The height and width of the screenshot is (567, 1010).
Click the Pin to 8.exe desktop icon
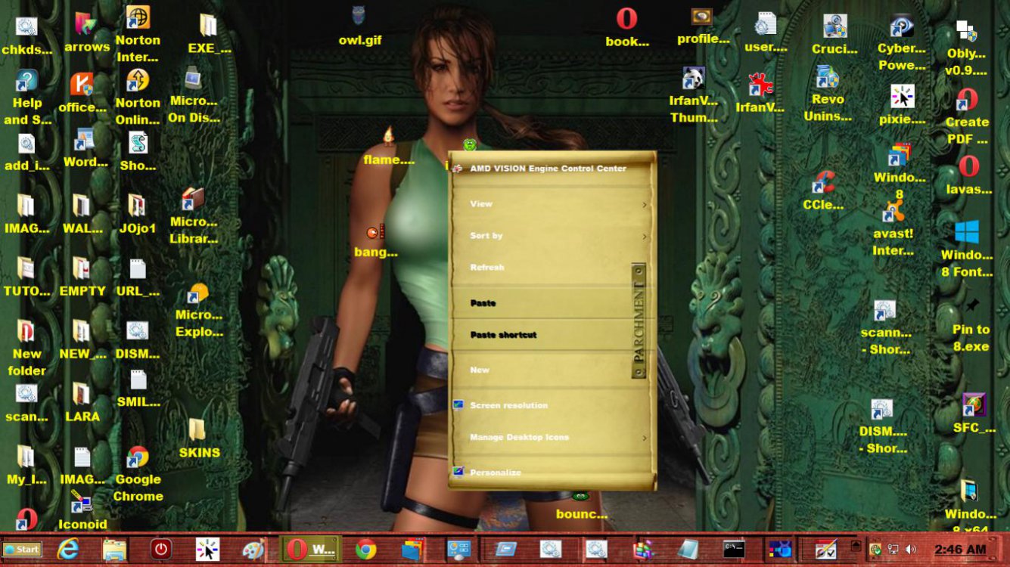[971, 325]
